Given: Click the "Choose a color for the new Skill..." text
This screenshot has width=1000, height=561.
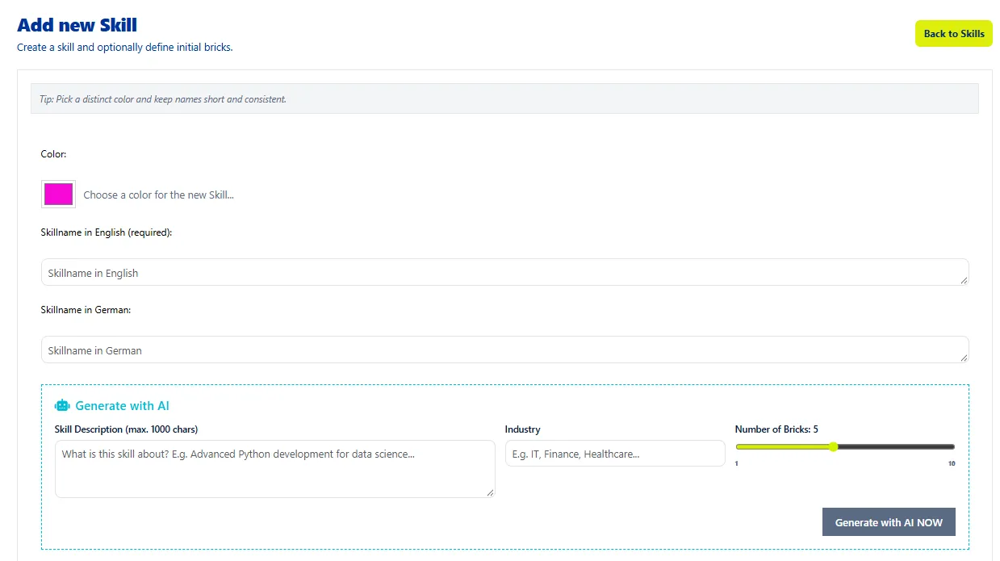Looking at the screenshot, I should tap(159, 195).
